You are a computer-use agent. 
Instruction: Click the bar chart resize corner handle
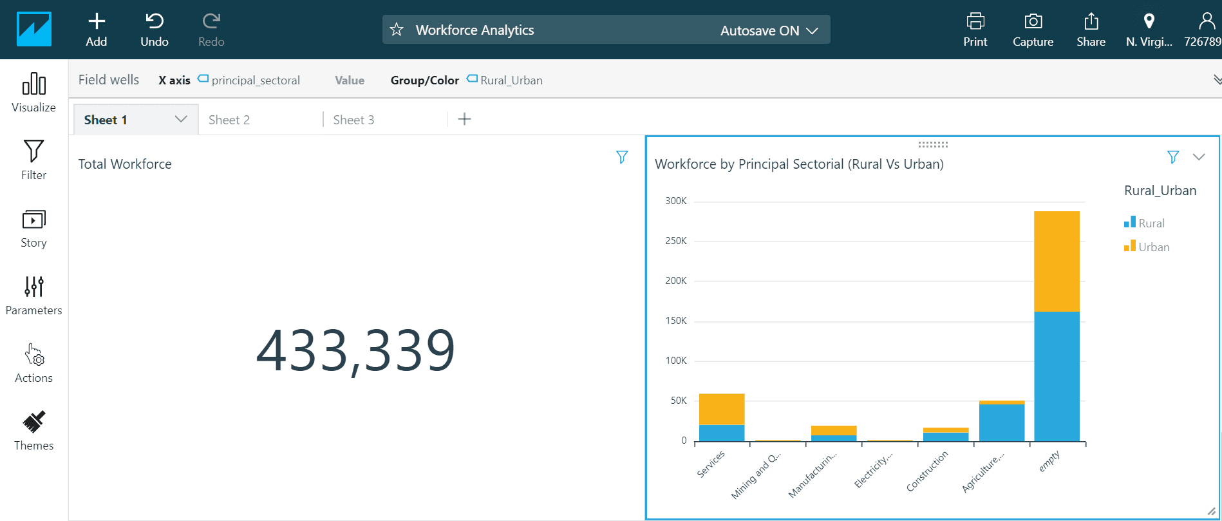(1211, 511)
